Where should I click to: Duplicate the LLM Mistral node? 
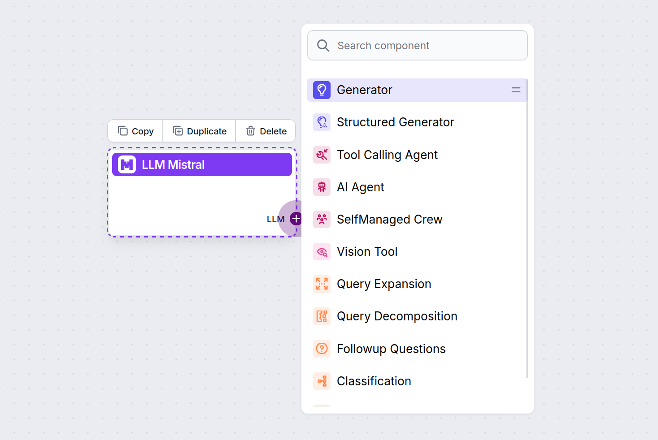(200, 131)
